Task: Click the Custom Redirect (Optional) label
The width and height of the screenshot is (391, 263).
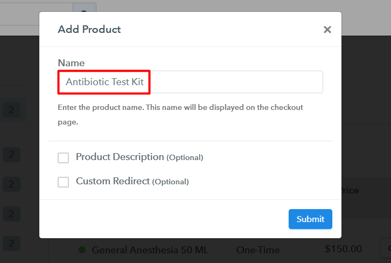Action: tap(132, 182)
